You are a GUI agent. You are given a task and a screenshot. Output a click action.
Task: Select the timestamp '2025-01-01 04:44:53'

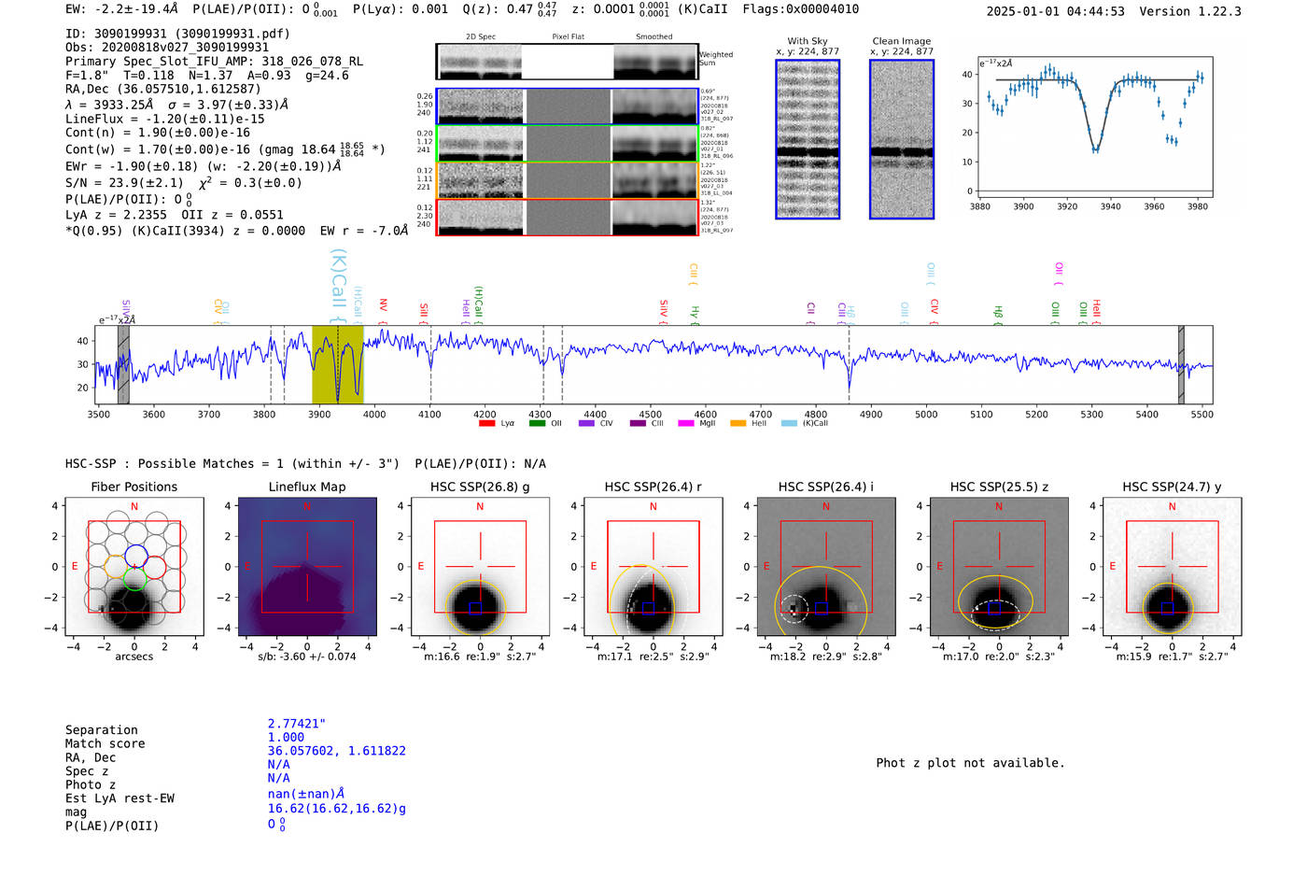(1056, 11)
